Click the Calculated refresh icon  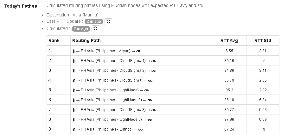tap(95, 29)
